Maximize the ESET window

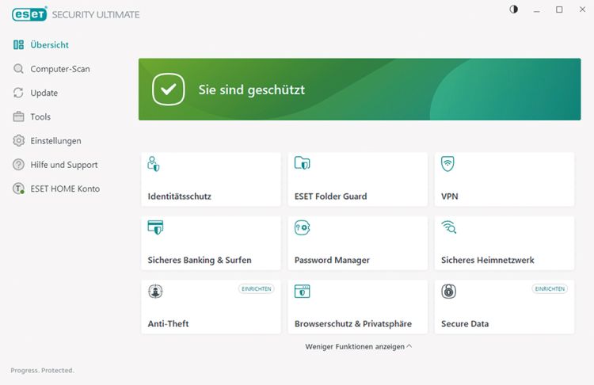point(559,10)
